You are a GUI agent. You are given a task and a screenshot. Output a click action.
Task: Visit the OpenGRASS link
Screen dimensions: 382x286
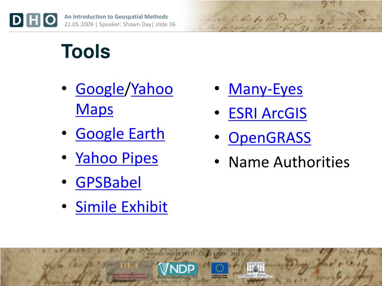coord(270,138)
